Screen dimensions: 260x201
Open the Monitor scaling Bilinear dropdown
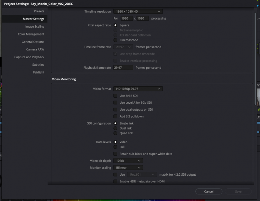[128, 168]
